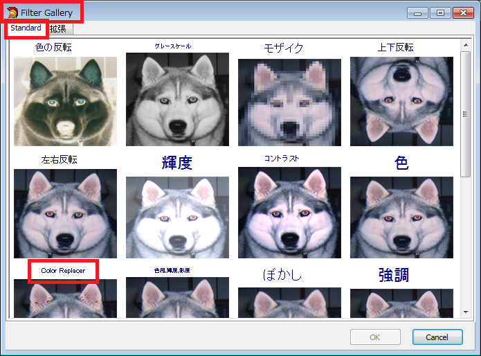This screenshot has width=481, height=356.
Task: Pick the コントラスト filter thumbnail
Action: click(289, 213)
